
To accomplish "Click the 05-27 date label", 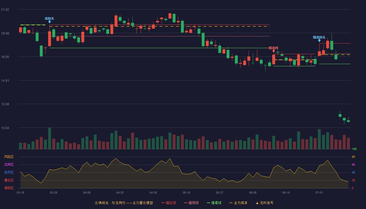I will [220, 193].
